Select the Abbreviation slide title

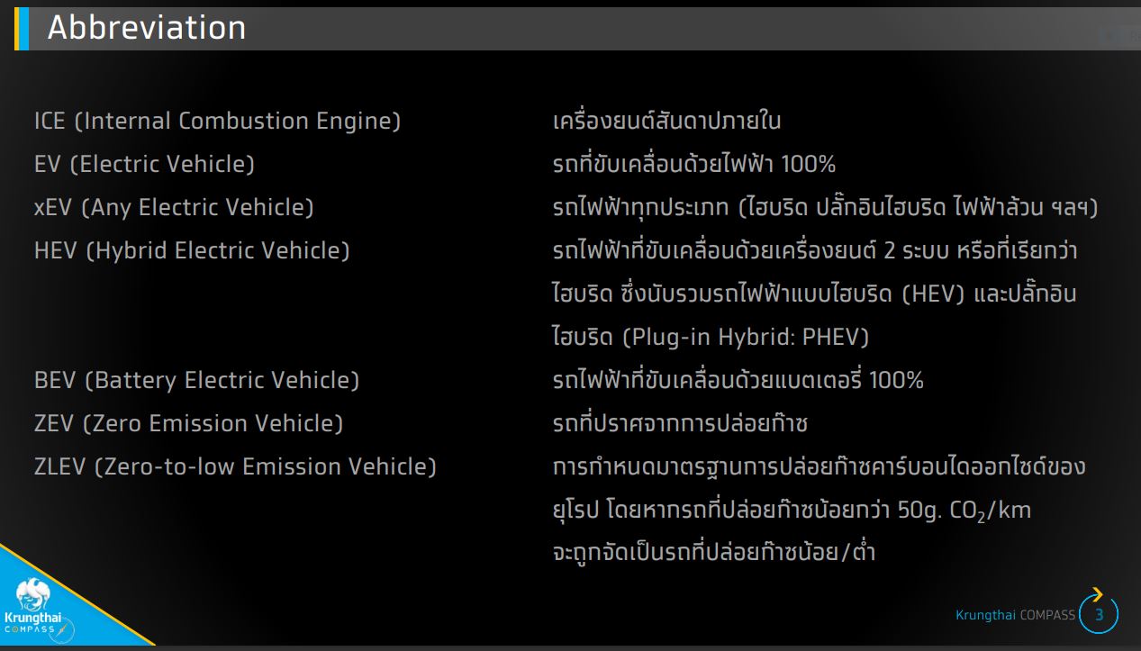147,28
